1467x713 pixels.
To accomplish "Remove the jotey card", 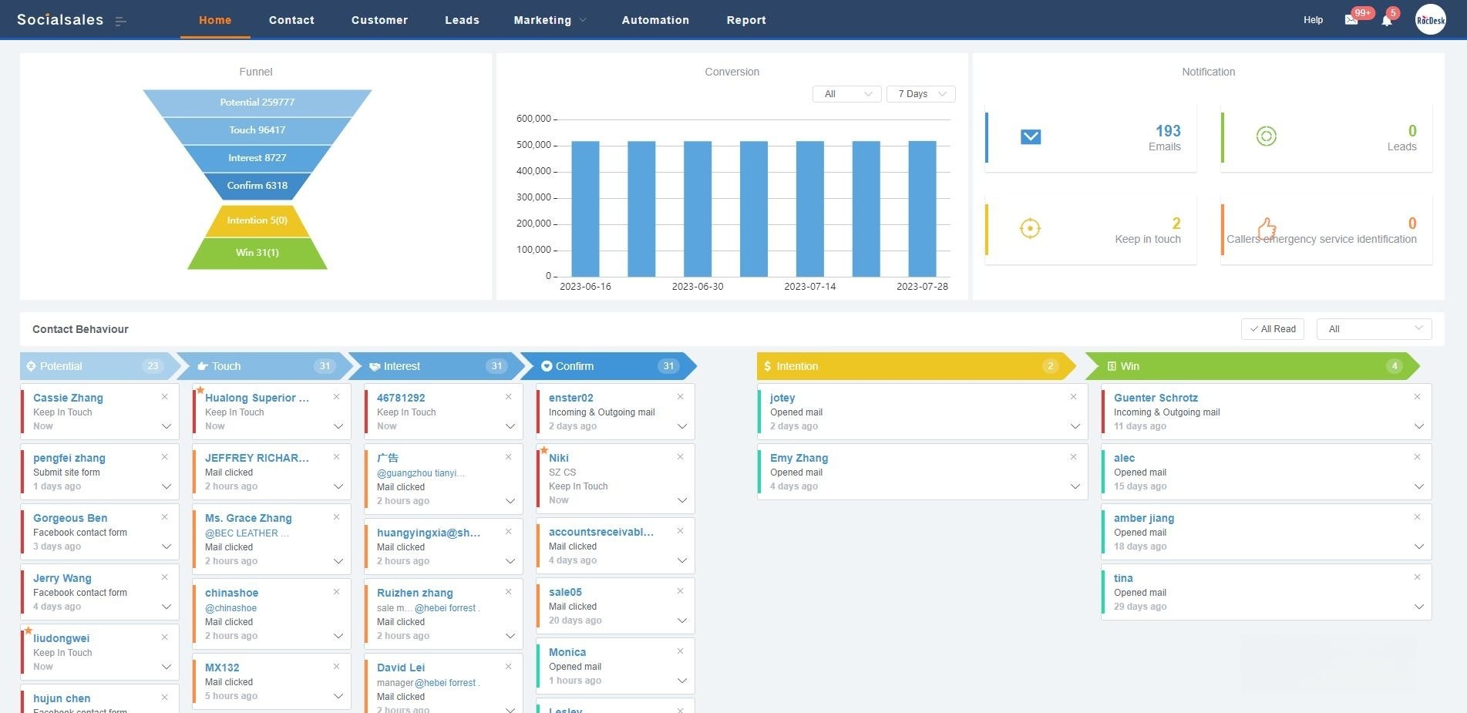I will (1073, 397).
